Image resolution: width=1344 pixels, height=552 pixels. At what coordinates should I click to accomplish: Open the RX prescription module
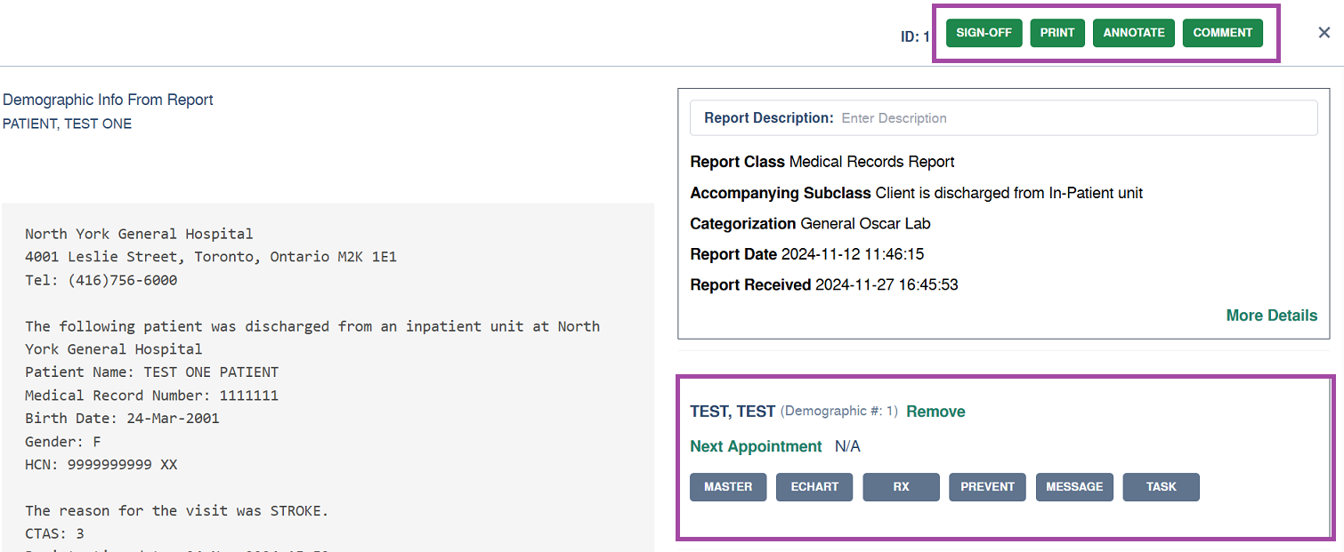point(901,486)
